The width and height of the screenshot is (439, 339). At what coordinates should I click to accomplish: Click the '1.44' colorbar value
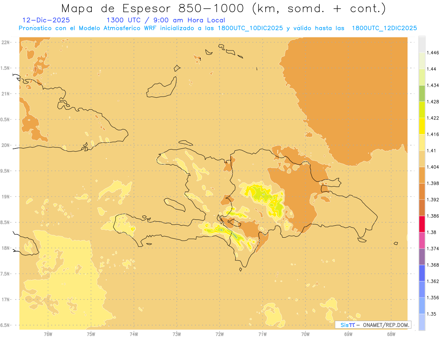tap(432, 69)
